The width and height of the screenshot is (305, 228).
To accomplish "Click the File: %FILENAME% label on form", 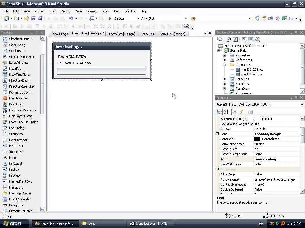I will point(72,56).
